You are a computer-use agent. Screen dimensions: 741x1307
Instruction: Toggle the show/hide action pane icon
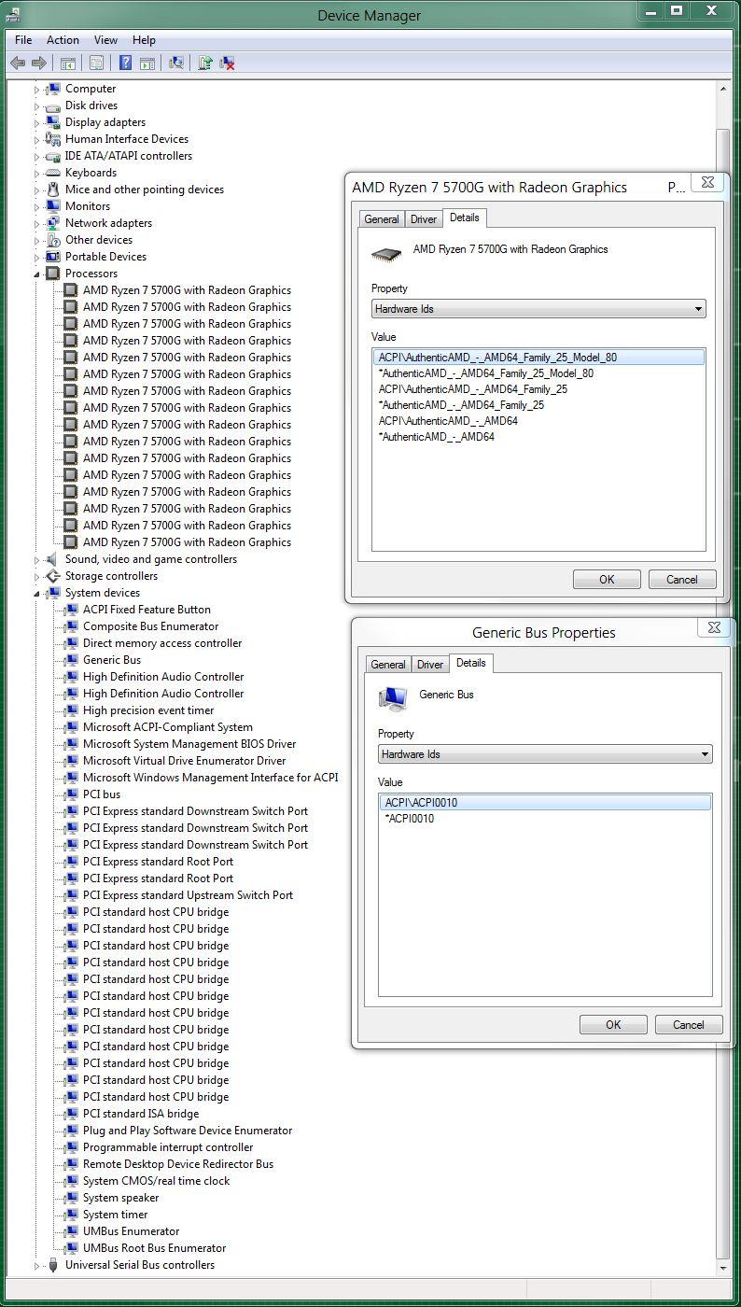click(x=147, y=63)
